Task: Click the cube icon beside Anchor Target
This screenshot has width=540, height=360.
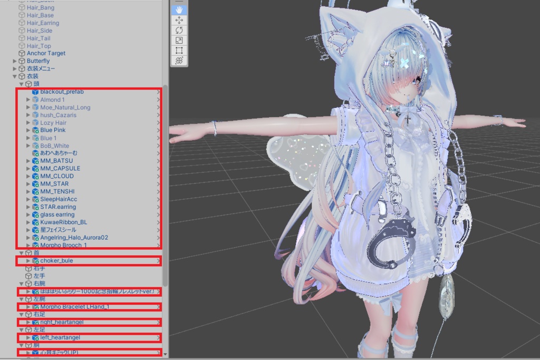Action: click(22, 53)
